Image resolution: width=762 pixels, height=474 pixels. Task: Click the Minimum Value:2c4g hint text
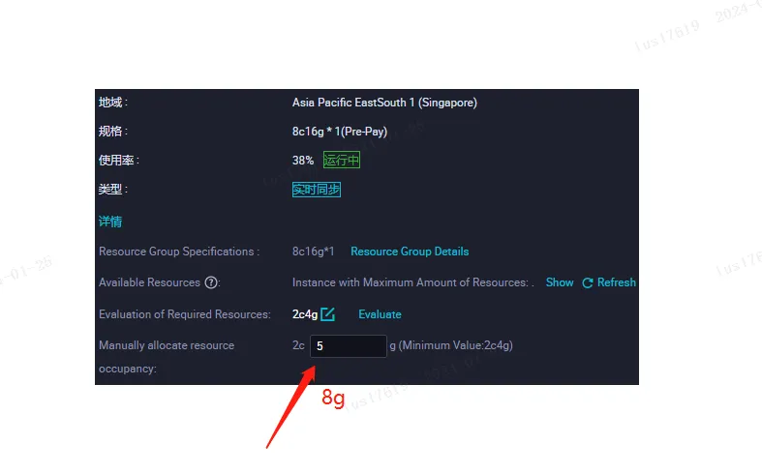coord(455,345)
